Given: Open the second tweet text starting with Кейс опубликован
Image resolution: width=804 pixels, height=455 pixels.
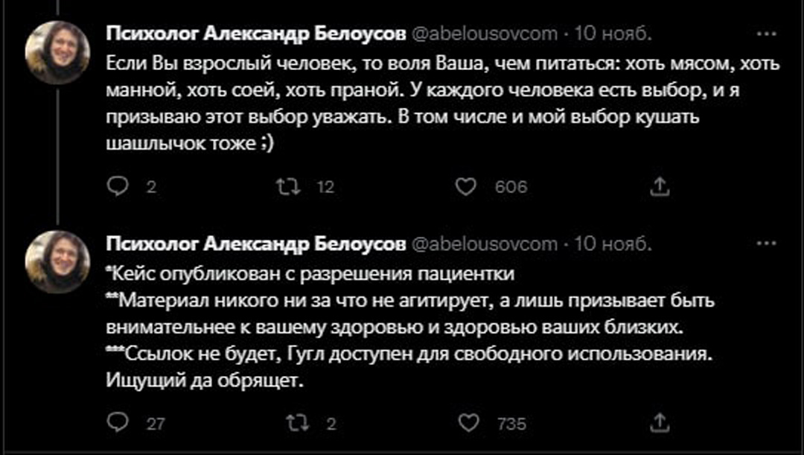Looking at the screenshot, I should click(409, 326).
